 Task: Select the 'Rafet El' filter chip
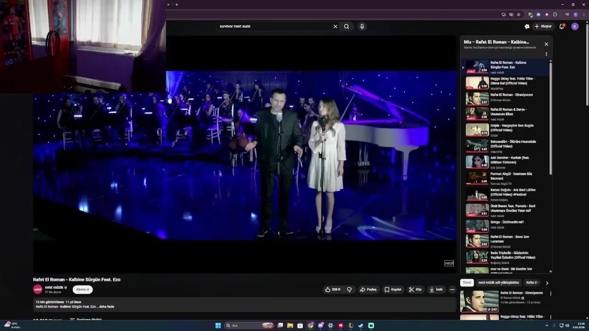click(533, 283)
